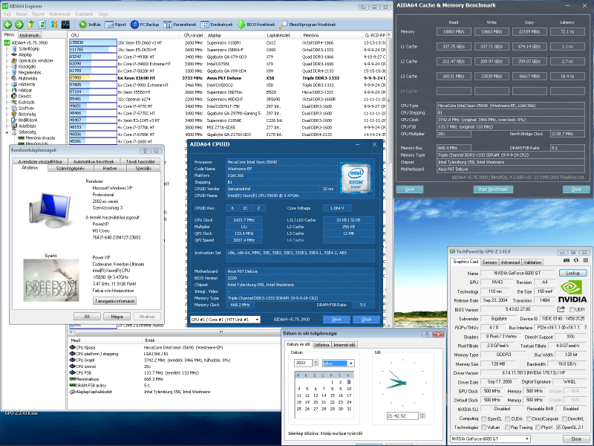Open the Hardver tab in system properties
This screenshot has height=446, width=594.
(110, 169)
